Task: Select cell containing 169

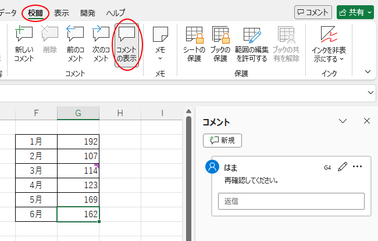Action: [x=78, y=200]
